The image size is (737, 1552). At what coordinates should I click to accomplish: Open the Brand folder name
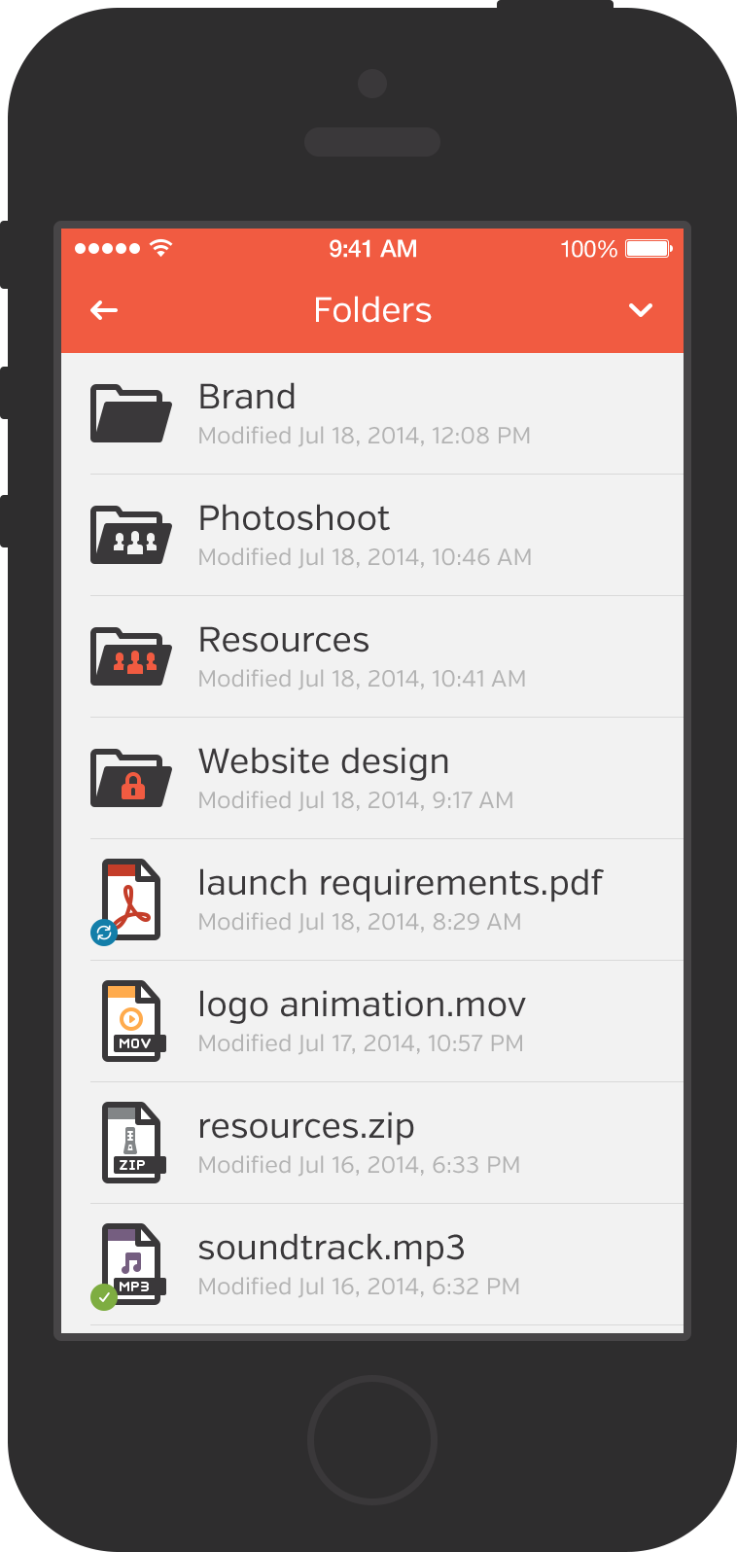tap(247, 397)
